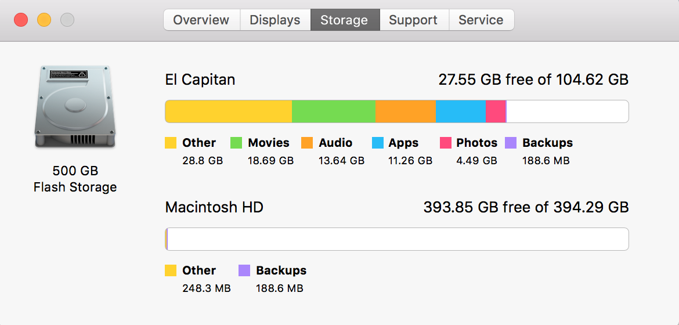
Task: Click the yellow minimize window button
Action: (x=44, y=20)
